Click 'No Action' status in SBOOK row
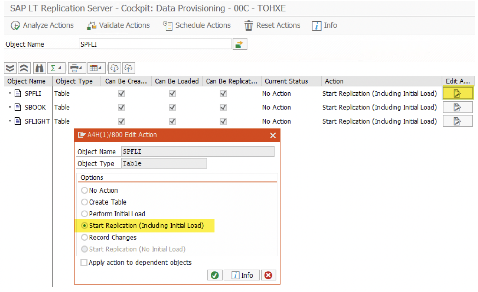Screen dimensions: 478x292 click(x=277, y=107)
